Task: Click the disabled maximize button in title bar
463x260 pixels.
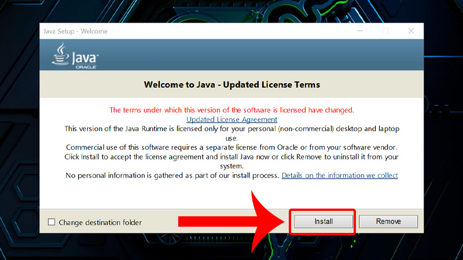Action: point(385,31)
